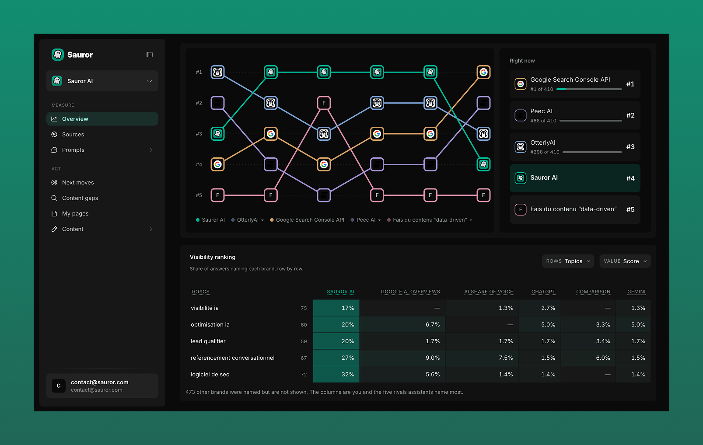Select the Sauror AI #4 ranking card
This screenshot has width=703, height=445.
point(575,178)
